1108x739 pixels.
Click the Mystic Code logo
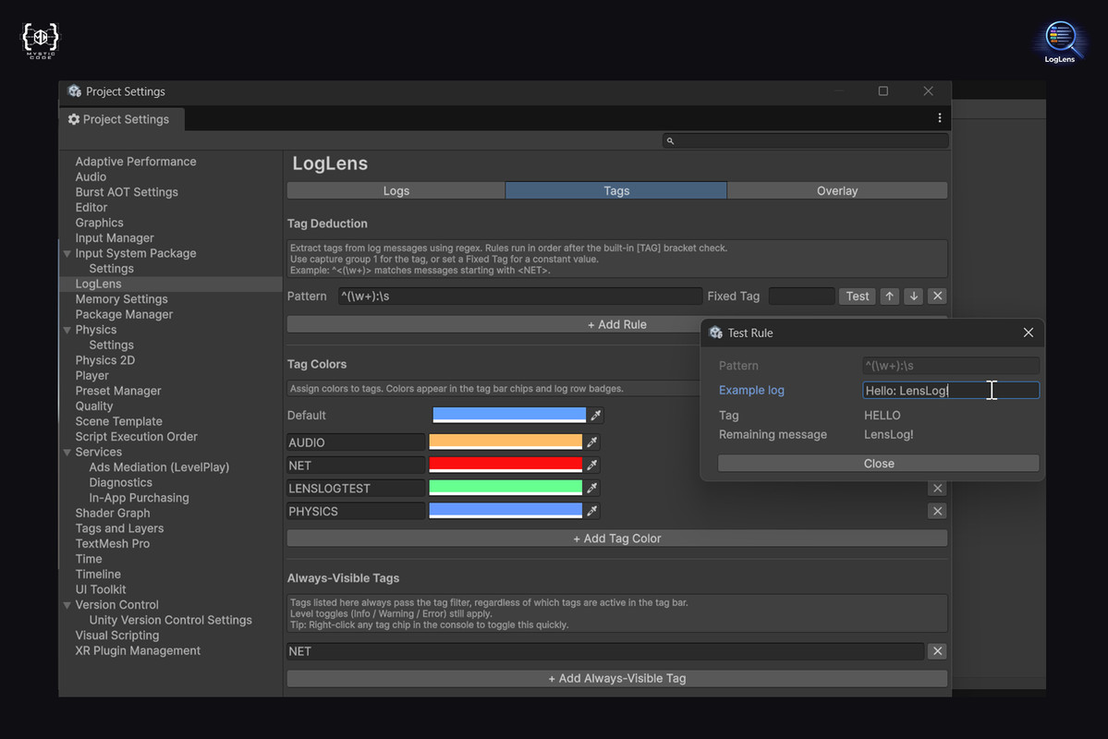(x=41, y=41)
